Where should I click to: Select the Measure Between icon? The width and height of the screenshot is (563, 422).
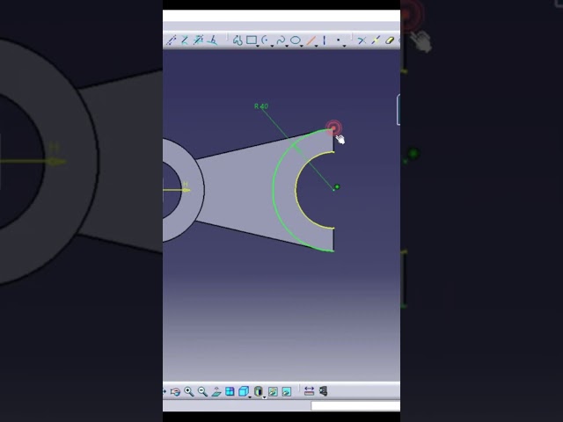(x=309, y=391)
